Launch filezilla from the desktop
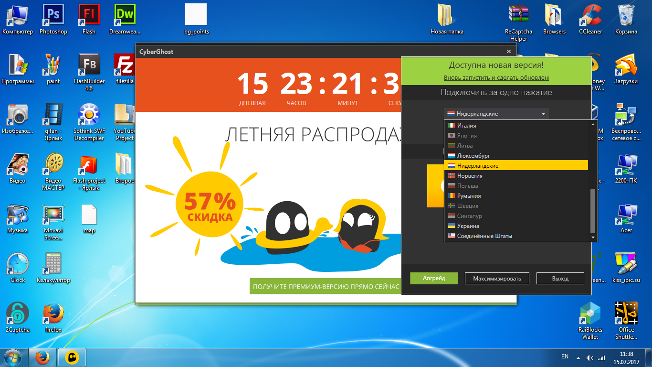Viewport: 652px width, 367px height. tap(125, 69)
